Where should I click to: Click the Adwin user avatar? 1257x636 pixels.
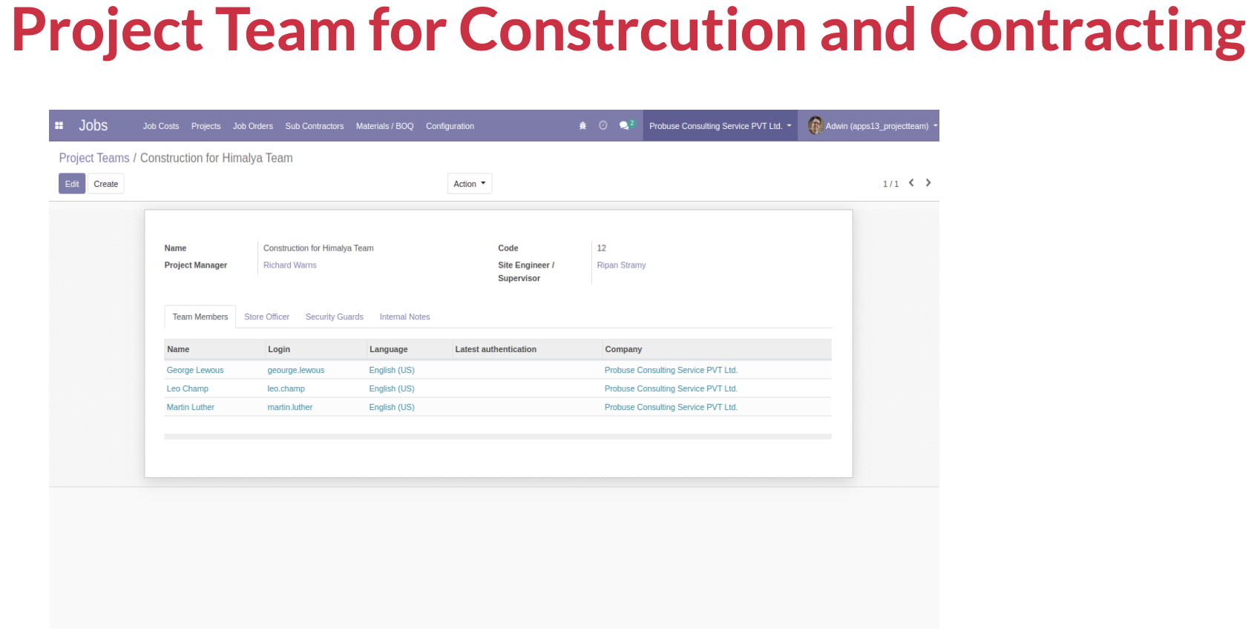click(815, 126)
